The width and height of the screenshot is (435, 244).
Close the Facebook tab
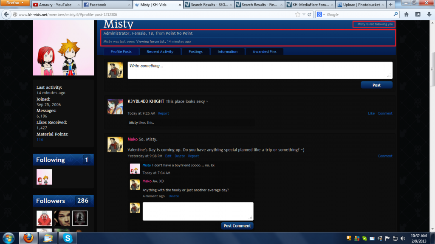click(129, 5)
